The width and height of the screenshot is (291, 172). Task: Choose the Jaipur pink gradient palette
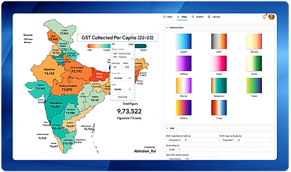tap(219, 64)
